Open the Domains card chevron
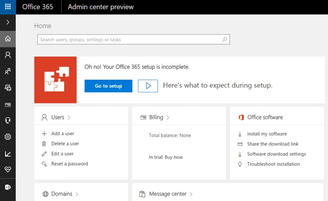The height and width of the screenshot is (201, 328). (x=77, y=194)
